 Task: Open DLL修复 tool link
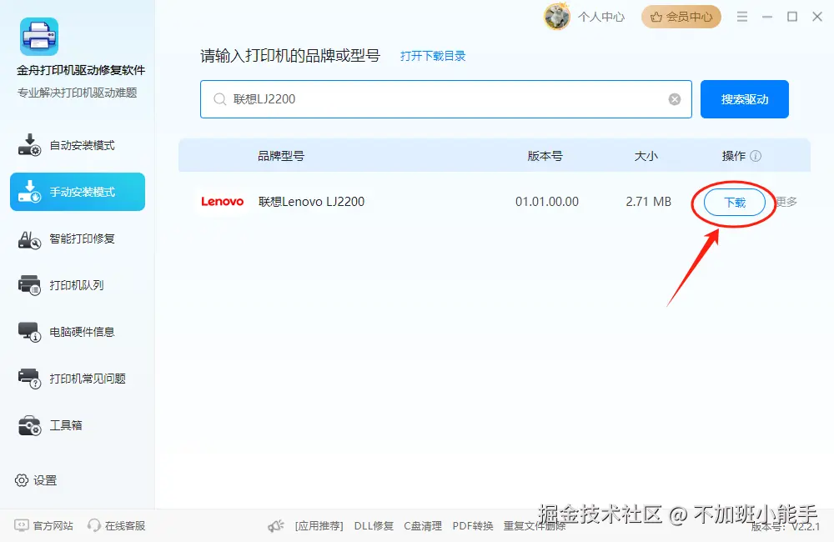pyautogui.click(x=374, y=526)
